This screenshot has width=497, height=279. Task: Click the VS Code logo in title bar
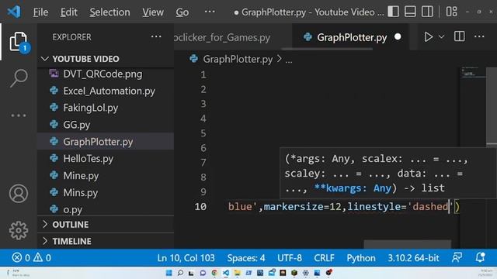point(14,12)
